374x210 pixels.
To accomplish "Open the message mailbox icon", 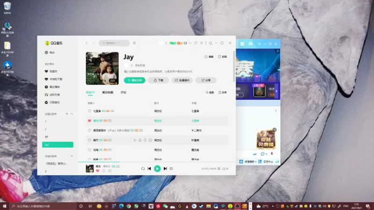I will coord(185,43).
